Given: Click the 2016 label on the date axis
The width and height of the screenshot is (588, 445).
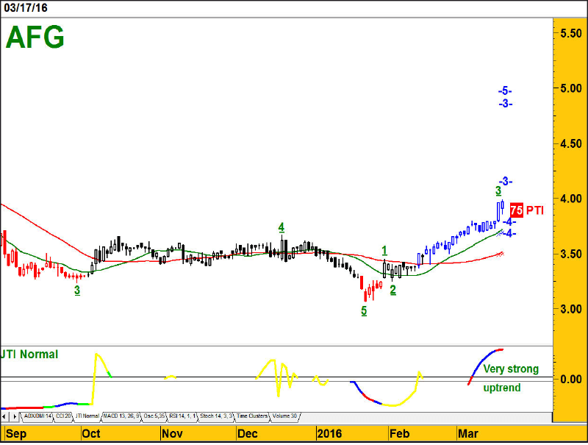Looking at the screenshot, I should tap(328, 433).
